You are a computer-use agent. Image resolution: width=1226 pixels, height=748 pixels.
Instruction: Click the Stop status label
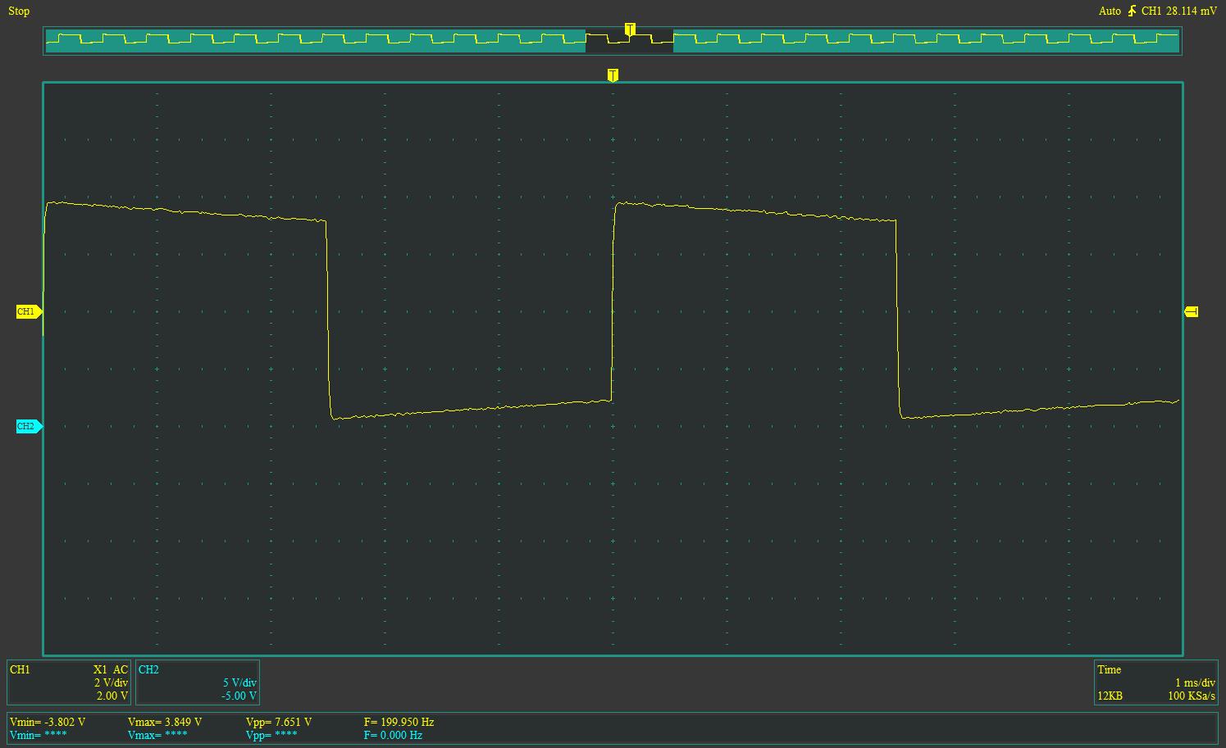(19, 11)
